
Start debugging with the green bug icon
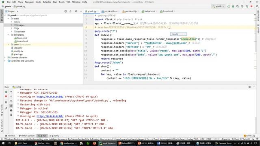tap(233, 6)
